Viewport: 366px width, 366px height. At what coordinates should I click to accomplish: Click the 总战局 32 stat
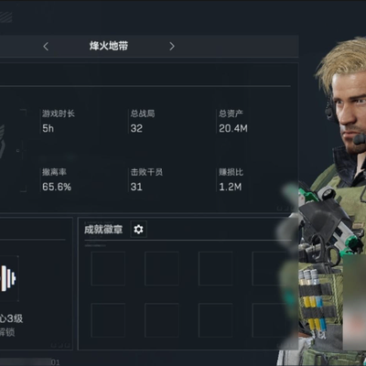click(143, 122)
